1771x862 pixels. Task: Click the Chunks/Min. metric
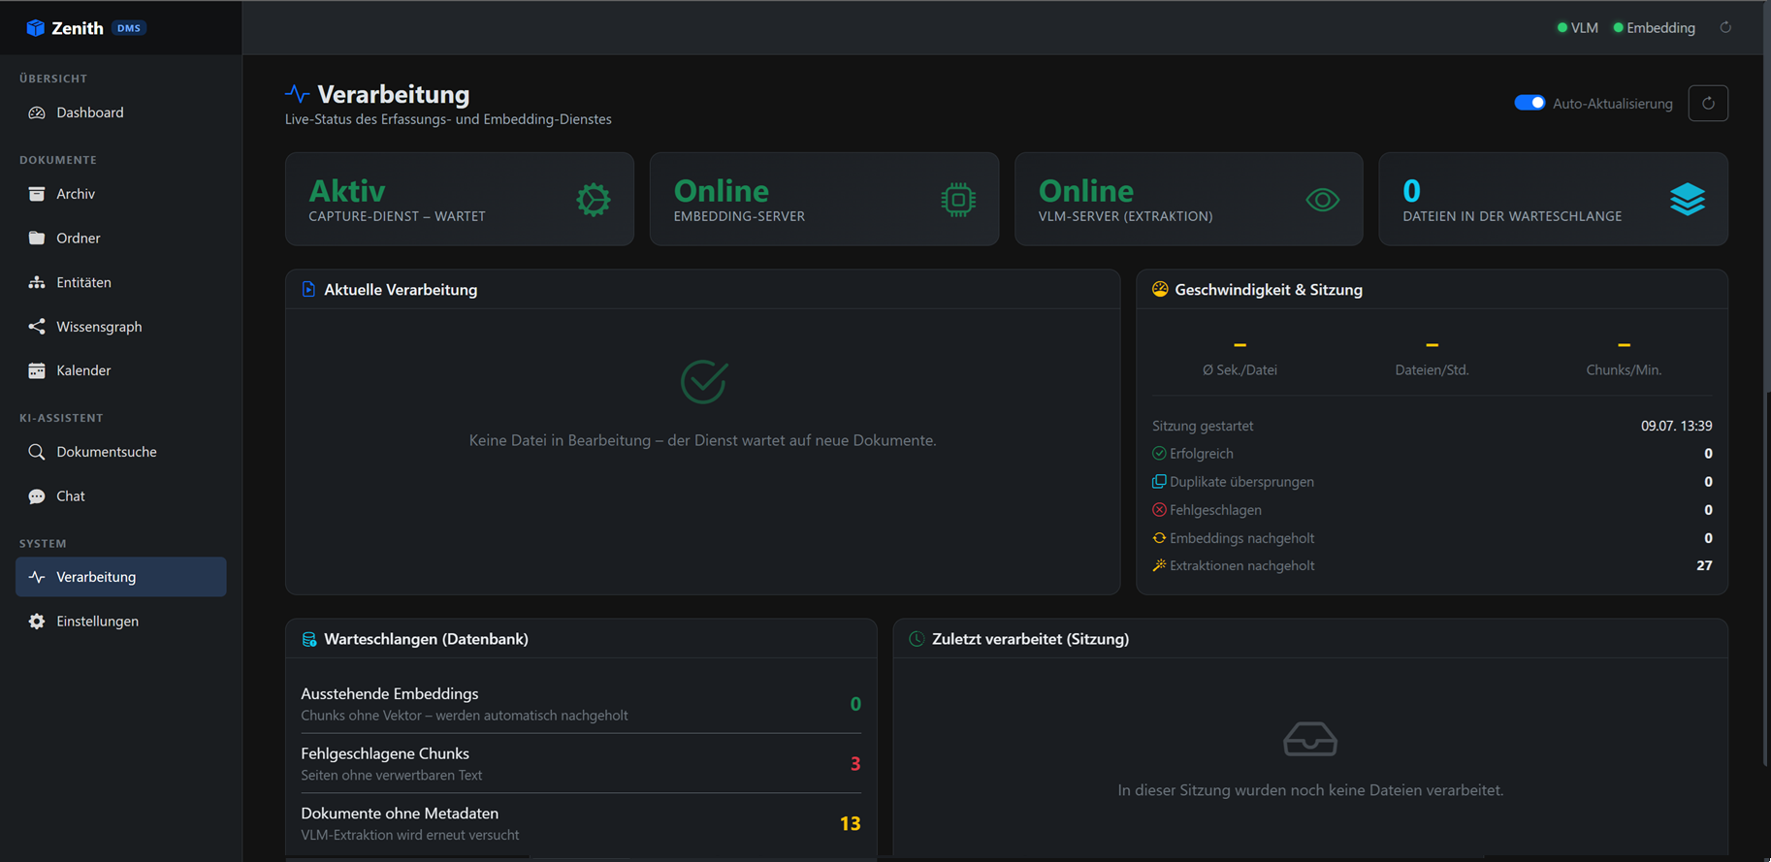coord(1624,359)
